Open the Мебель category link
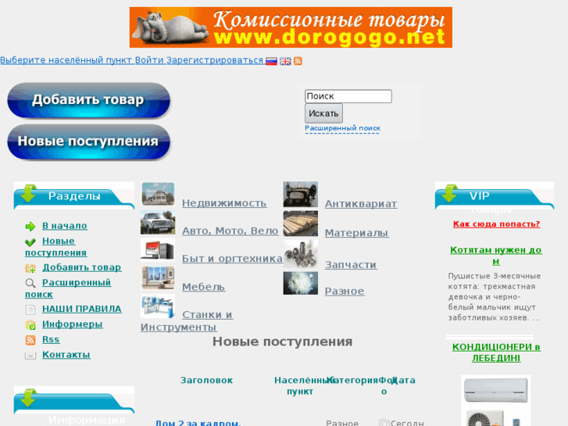Image resolution: width=568 pixels, height=426 pixels. pos(204,287)
